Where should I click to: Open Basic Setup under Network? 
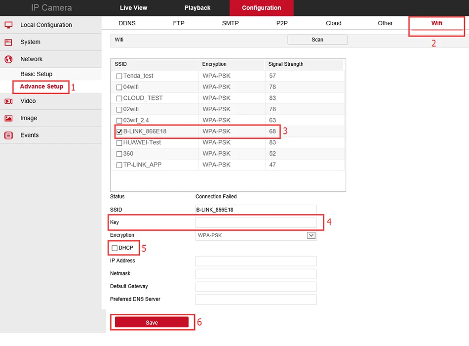(36, 74)
